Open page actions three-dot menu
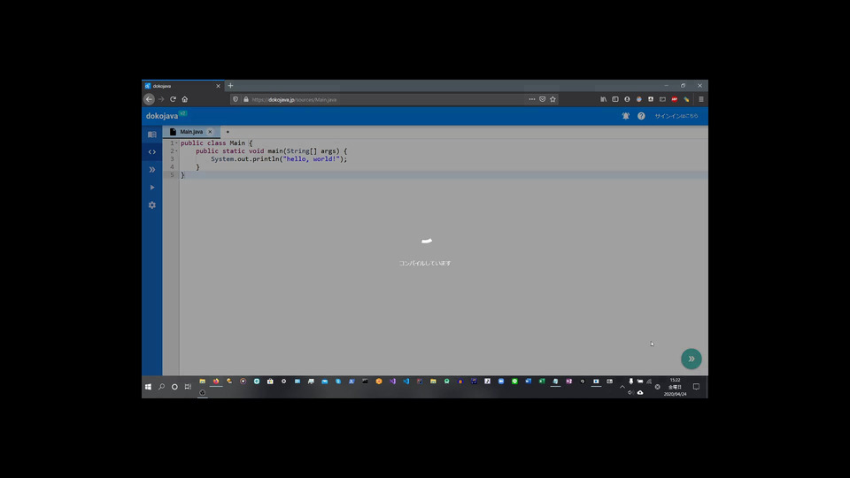The height and width of the screenshot is (478, 850). point(532,99)
